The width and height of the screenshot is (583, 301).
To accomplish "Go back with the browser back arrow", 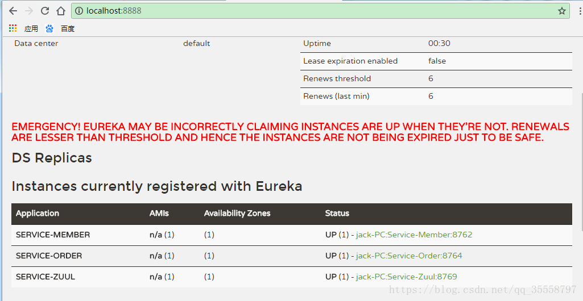I will pyautogui.click(x=13, y=11).
